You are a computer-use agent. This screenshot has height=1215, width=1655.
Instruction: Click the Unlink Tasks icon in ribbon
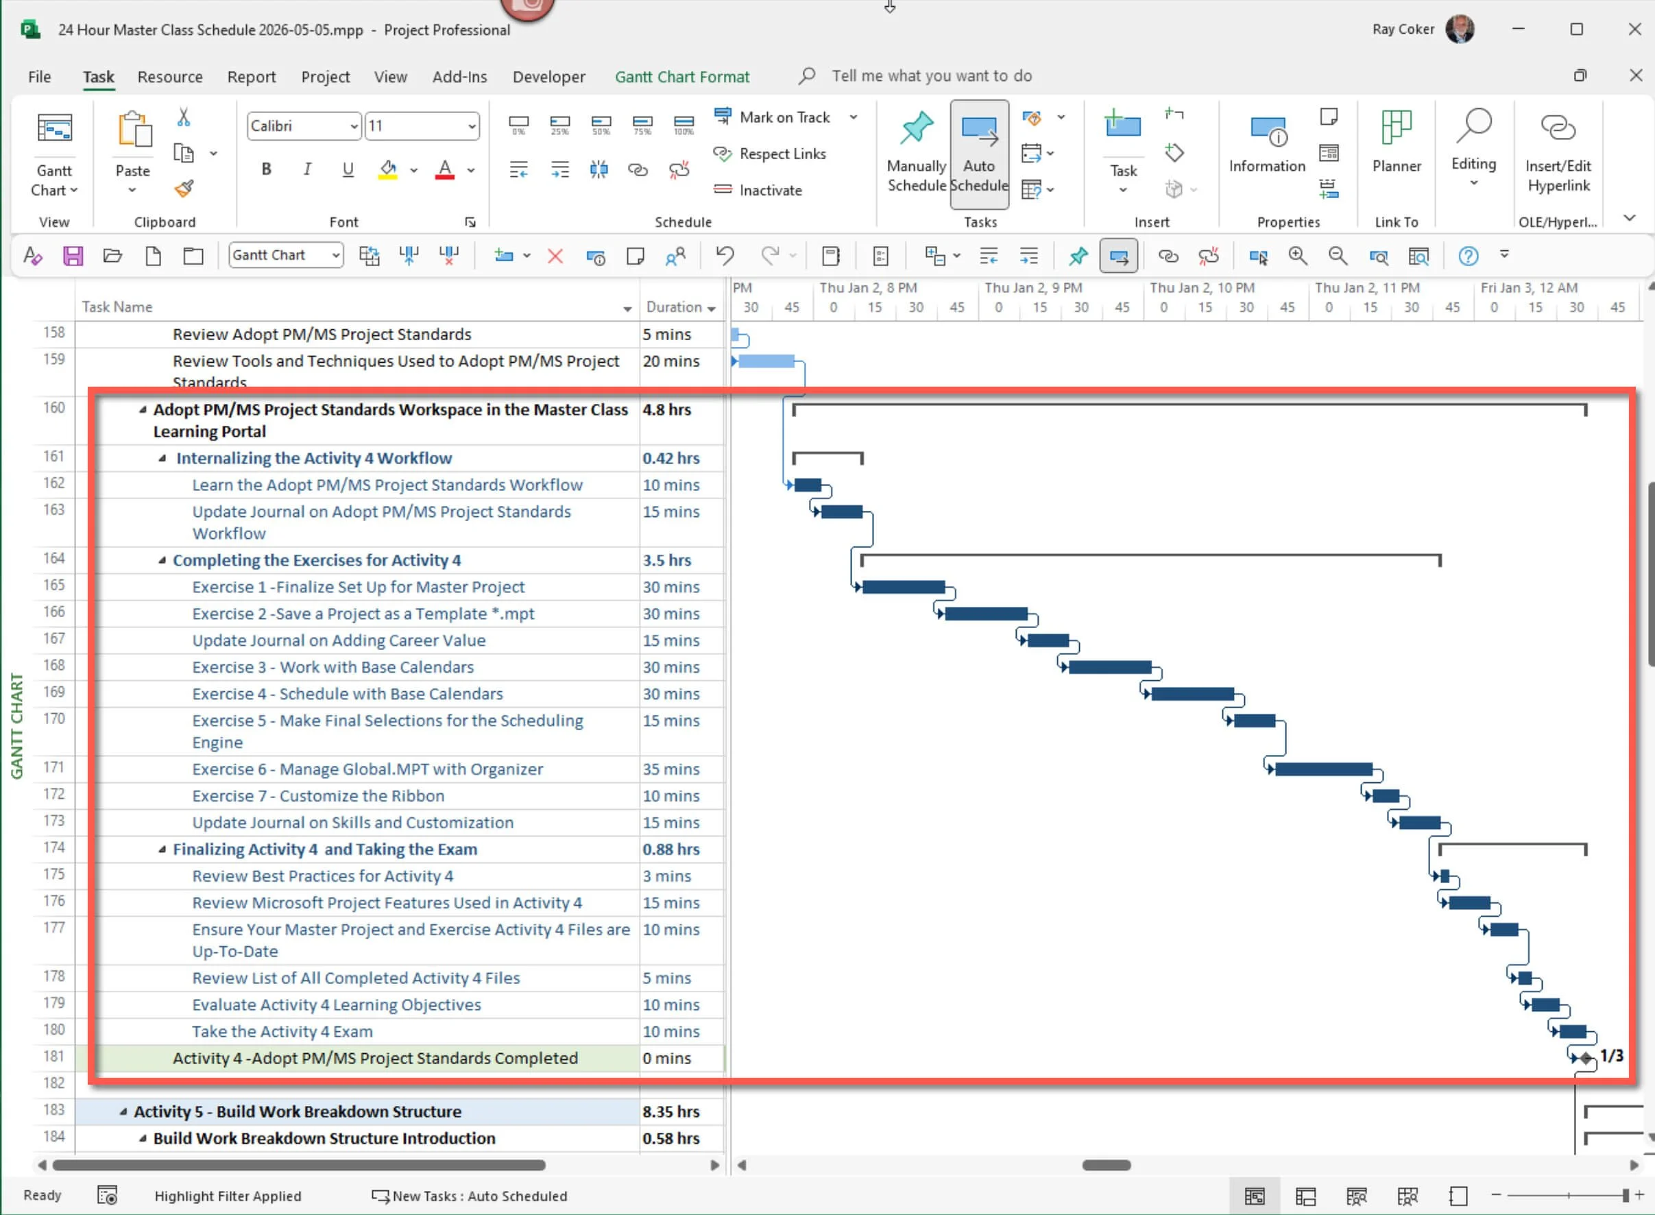click(679, 170)
